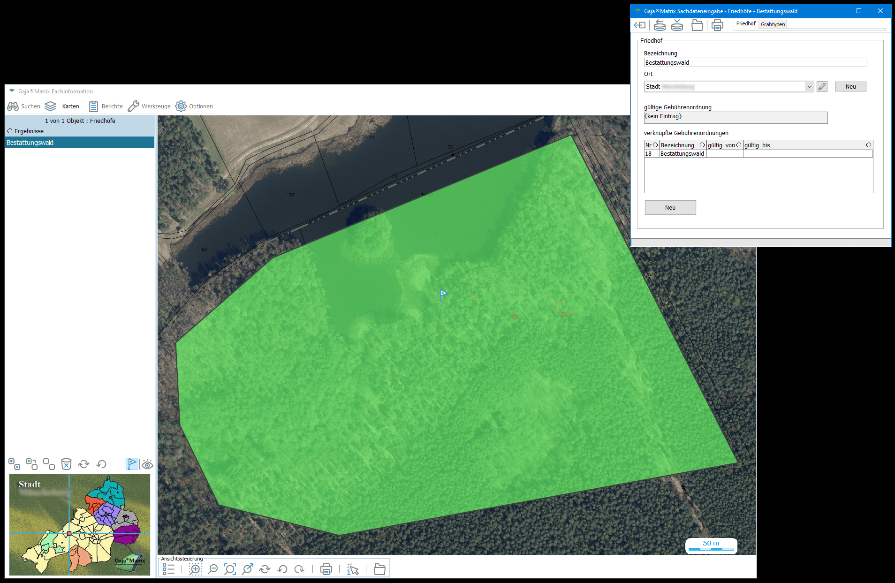
Task: Open the Werkzeuge menu
Action: tap(149, 106)
